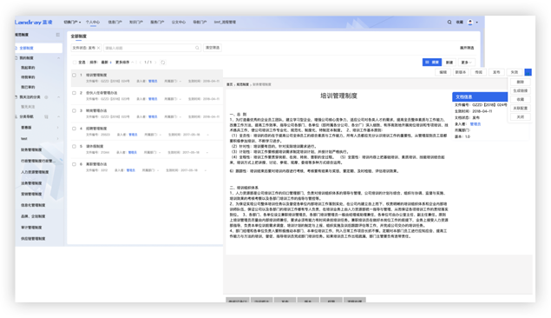Expand the 更多 dropdown button
Image resolution: width=551 pixels, height=318 pixels.
467,63
